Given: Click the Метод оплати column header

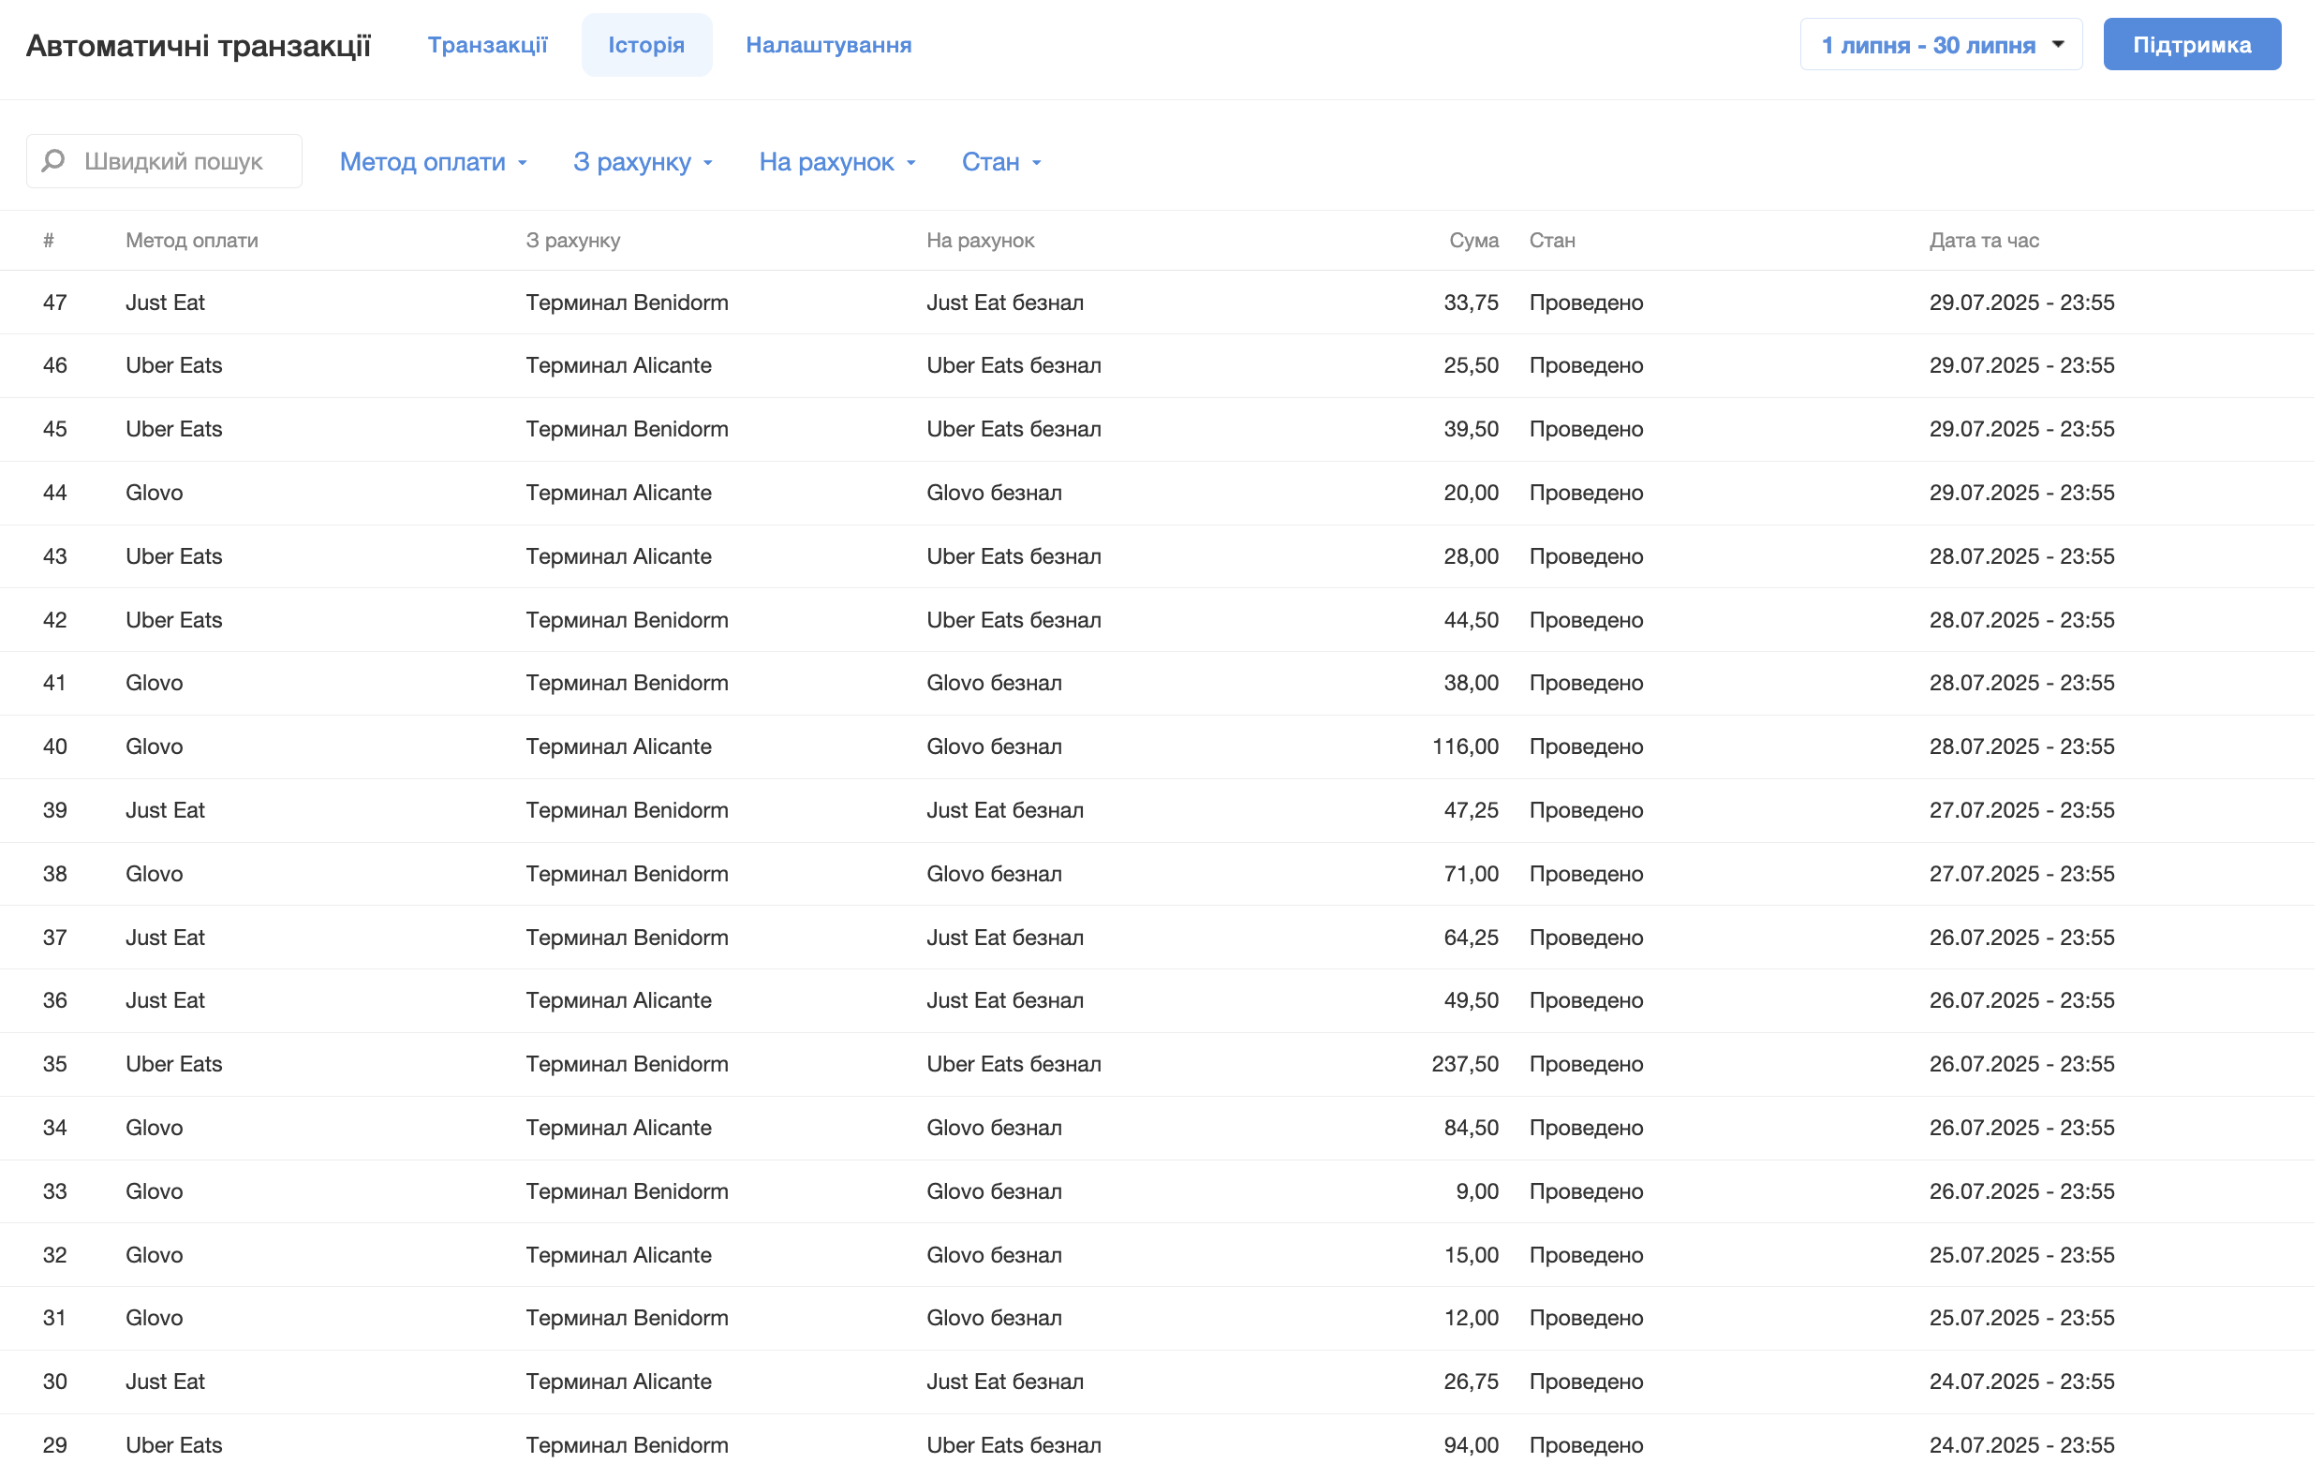Looking at the screenshot, I should 192,241.
